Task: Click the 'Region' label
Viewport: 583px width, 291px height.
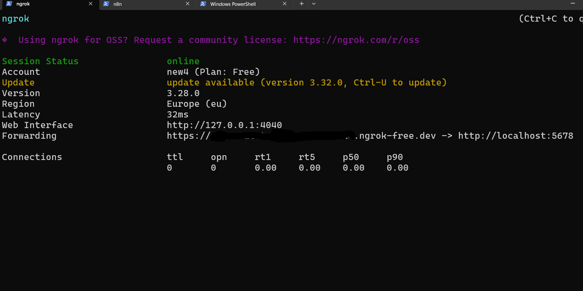Action: [x=18, y=104]
